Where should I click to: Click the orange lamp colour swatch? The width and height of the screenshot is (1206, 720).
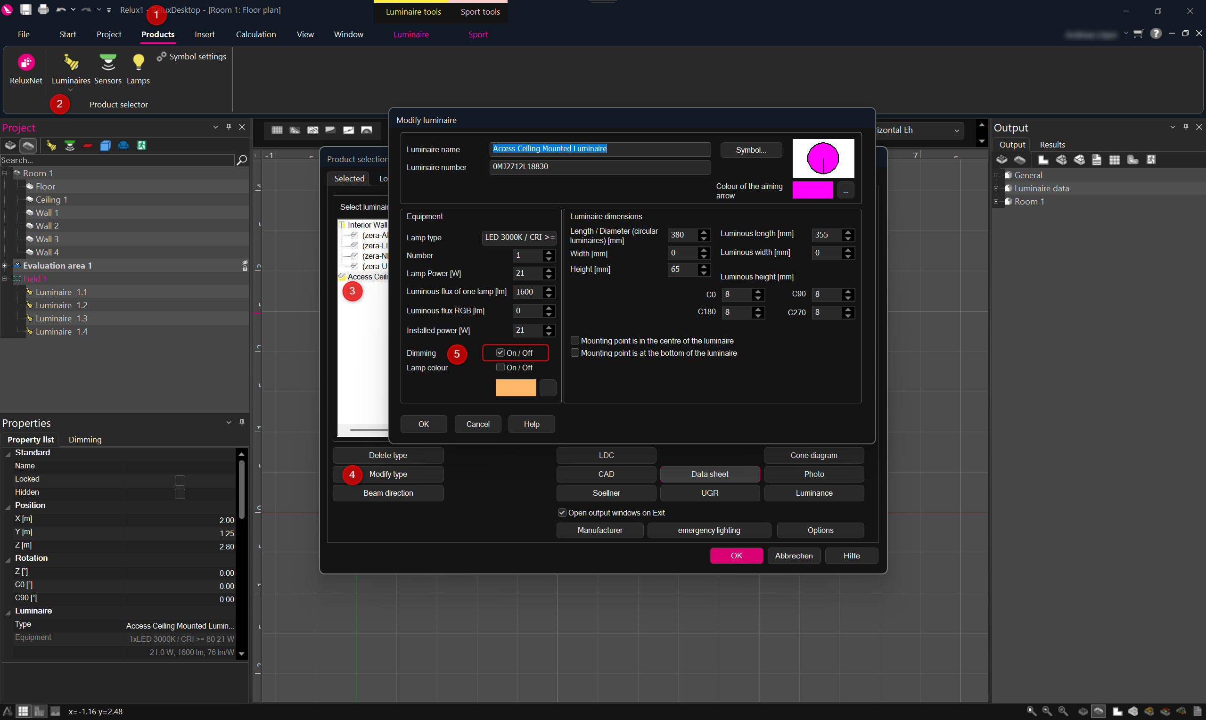tap(516, 388)
